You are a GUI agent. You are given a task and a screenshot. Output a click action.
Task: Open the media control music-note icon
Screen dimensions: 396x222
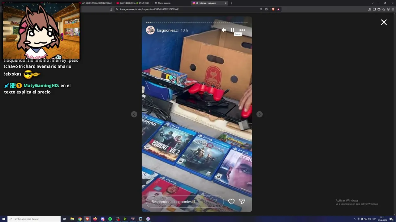pyautogui.click(x=370, y=9)
